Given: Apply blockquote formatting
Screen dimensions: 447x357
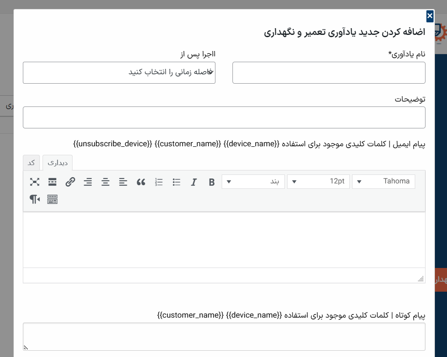Looking at the screenshot, I should [141, 182].
